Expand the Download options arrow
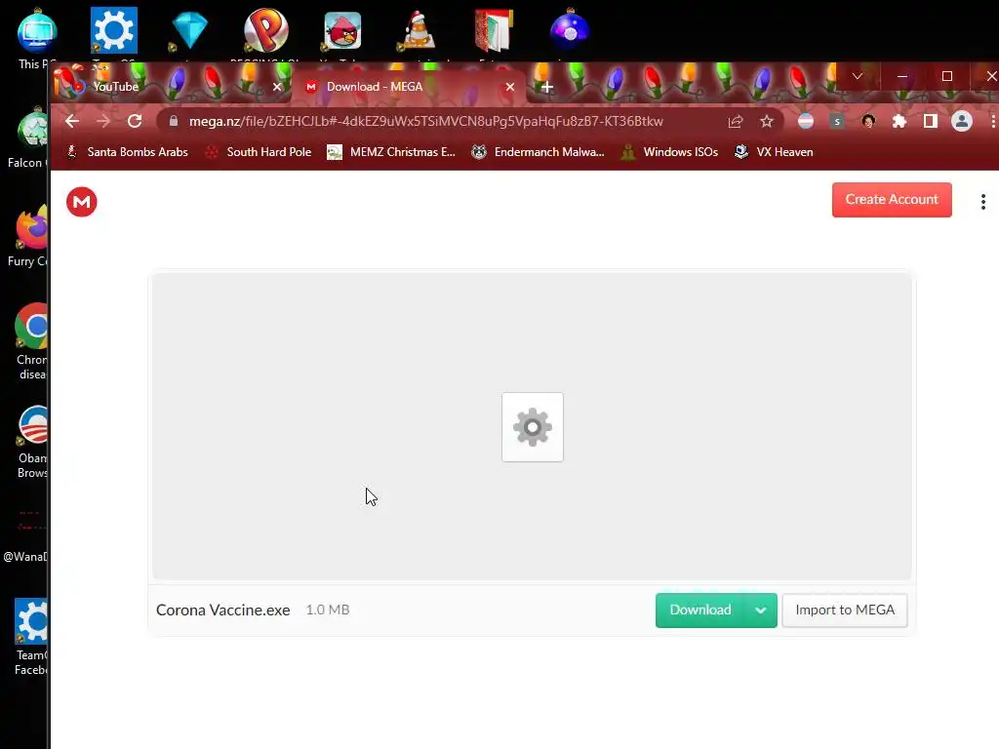The height and width of the screenshot is (749, 999). pyautogui.click(x=761, y=611)
